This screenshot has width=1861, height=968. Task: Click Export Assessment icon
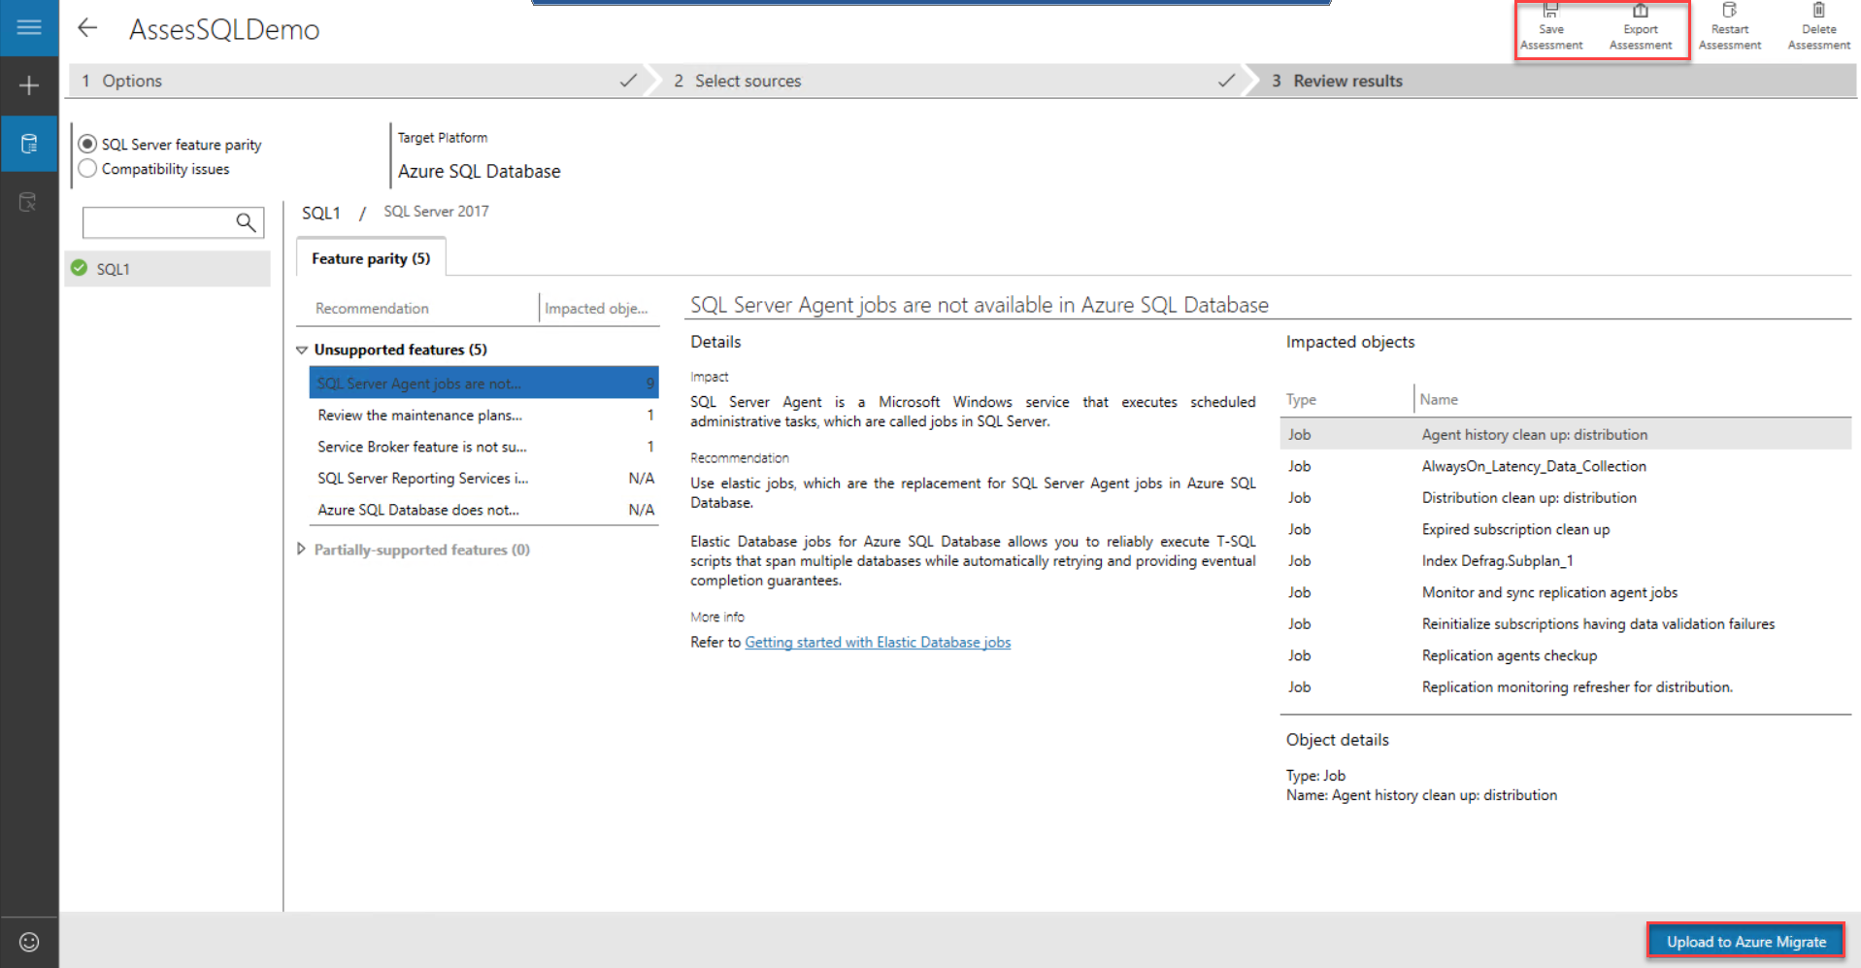pyautogui.click(x=1640, y=27)
